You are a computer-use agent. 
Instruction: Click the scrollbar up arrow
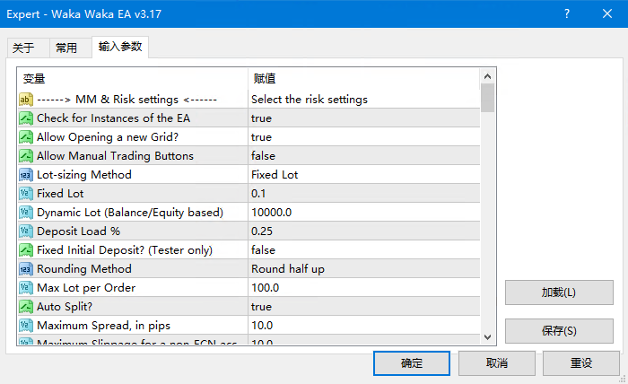(487, 75)
